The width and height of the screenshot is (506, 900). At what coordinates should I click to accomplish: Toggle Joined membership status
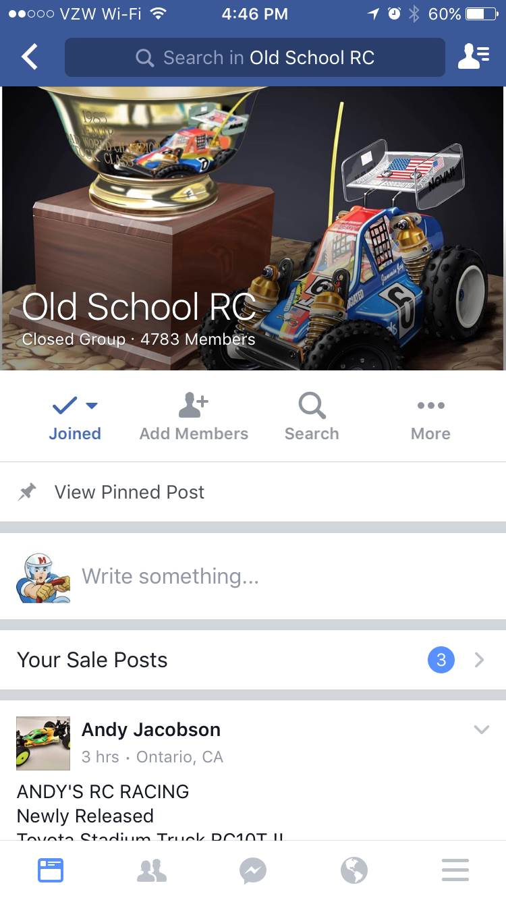coord(75,418)
